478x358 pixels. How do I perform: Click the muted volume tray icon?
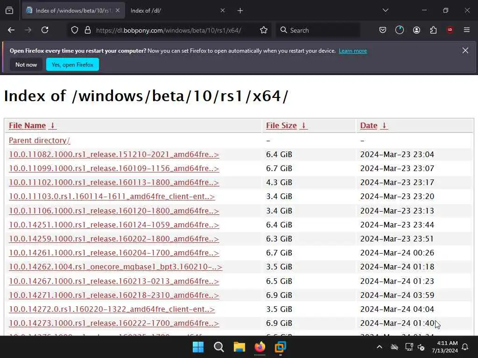[x=422, y=347]
